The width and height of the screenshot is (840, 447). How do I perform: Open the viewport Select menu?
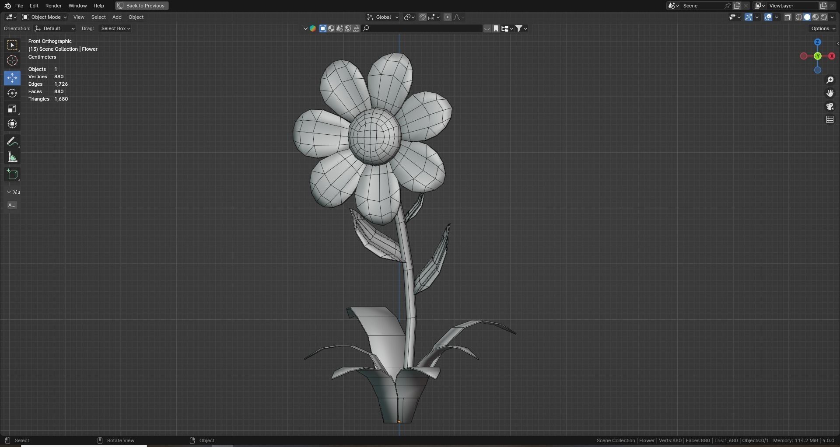[98, 17]
